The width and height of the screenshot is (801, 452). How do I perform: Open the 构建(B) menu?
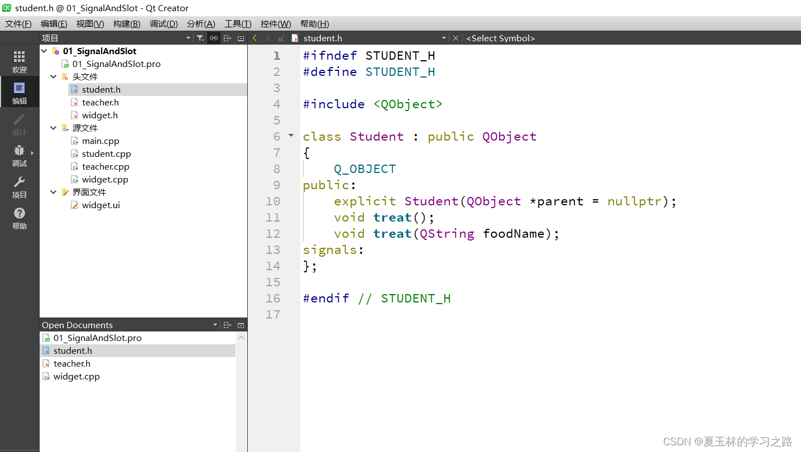(x=127, y=23)
